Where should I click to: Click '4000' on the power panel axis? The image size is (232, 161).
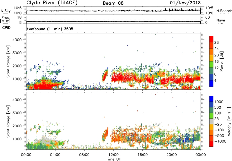(17, 40)
